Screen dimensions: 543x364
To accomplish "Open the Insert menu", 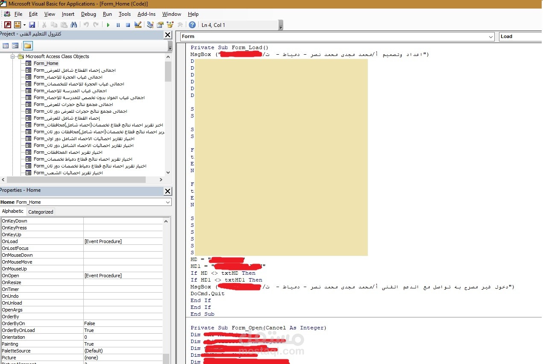I will coord(68,14).
